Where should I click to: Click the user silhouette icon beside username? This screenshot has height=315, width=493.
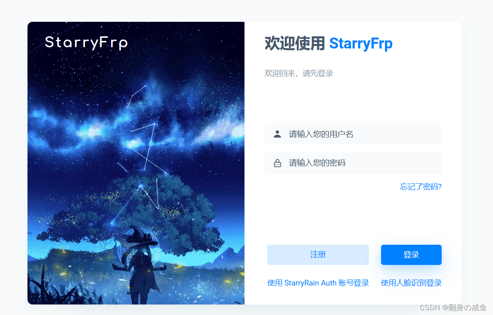(277, 134)
